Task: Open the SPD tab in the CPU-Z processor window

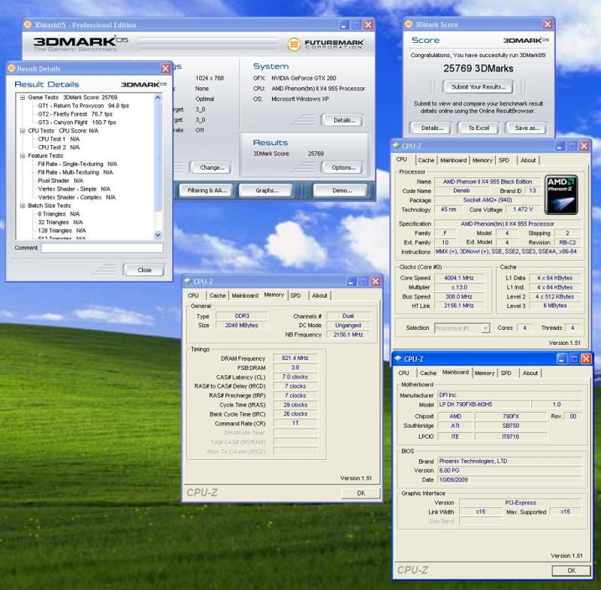Action: coord(503,160)
